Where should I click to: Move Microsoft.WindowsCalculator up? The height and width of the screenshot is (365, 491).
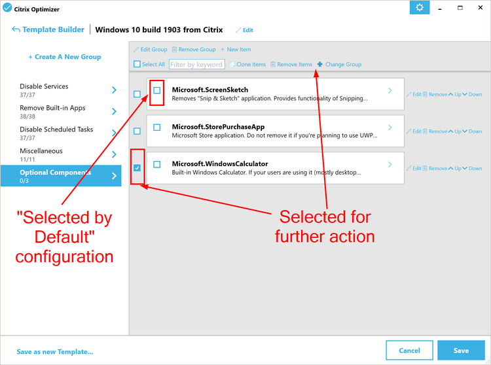pos(455,168)
